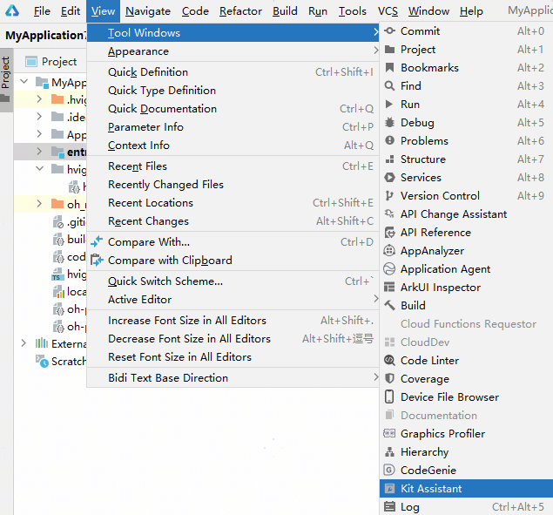Click the vertical Project side tab
Screen dimensions: 553x515
(5, 73)
